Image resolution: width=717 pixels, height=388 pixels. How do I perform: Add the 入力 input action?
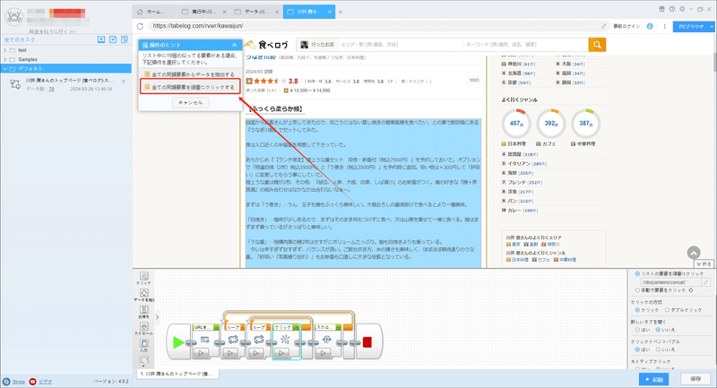tap(143, 346)
